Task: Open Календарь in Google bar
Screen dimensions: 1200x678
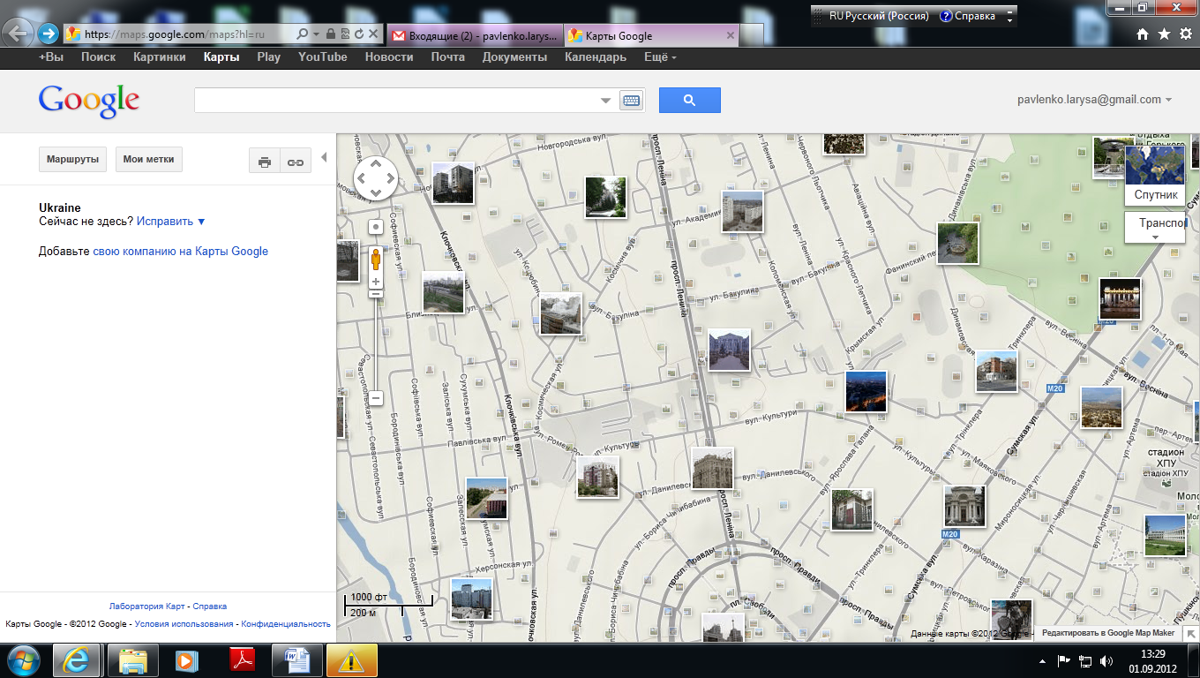Action: tap(596, 56)
